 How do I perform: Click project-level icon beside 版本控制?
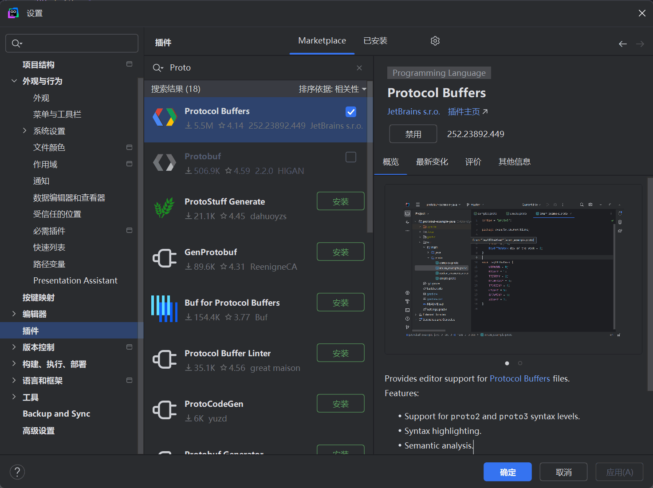coord(130,347)
